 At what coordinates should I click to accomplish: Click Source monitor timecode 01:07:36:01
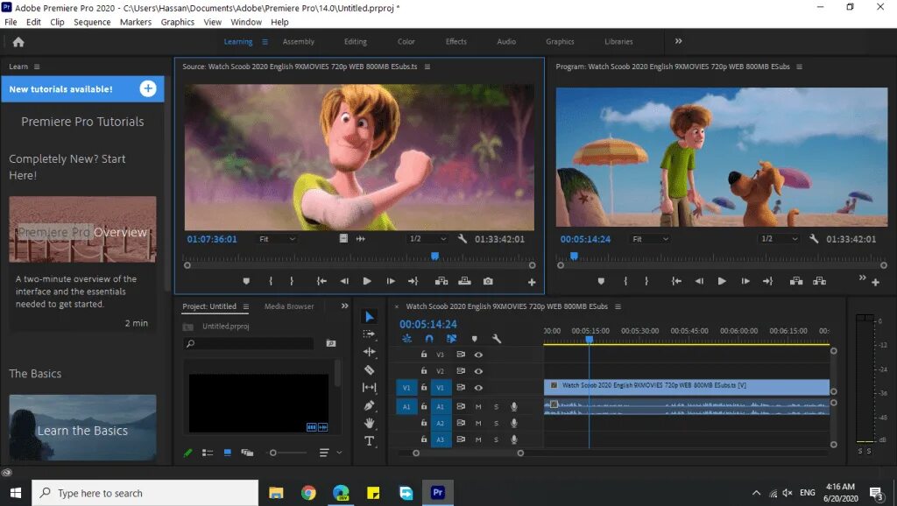tap(212, 239)
